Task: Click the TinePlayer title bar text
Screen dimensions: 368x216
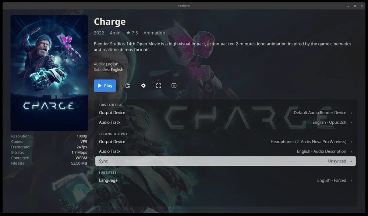Action: [x=184, y=6]
